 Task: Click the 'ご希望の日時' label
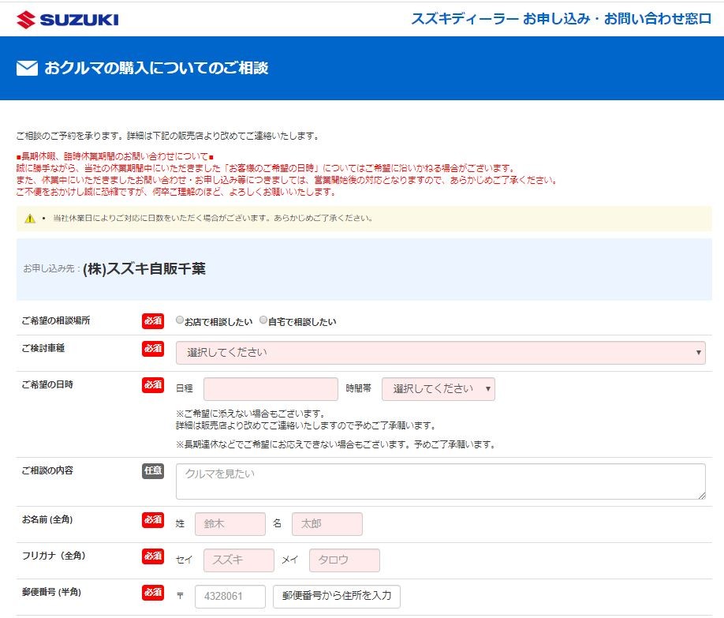[x=47, y=384]
